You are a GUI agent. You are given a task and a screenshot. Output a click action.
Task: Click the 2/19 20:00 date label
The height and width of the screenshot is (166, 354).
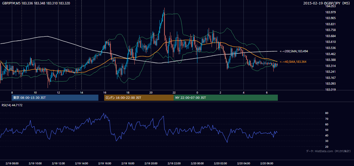tap(151, 163)
